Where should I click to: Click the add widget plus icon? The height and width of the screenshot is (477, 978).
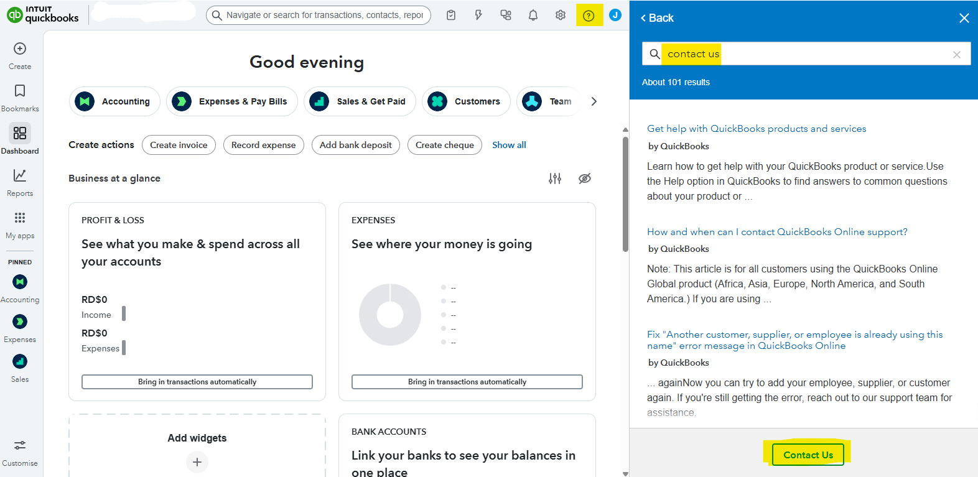[x=197, y=462]
